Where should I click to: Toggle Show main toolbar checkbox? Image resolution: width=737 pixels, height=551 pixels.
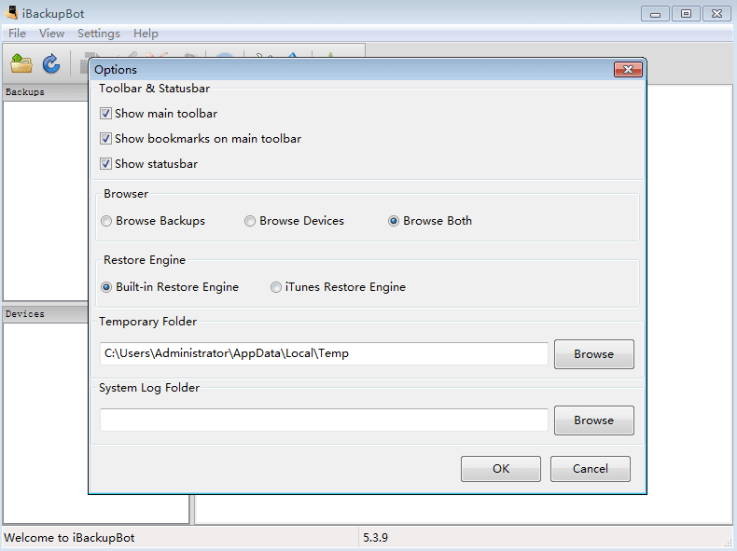pyautogui.click(x=105, y=114)
